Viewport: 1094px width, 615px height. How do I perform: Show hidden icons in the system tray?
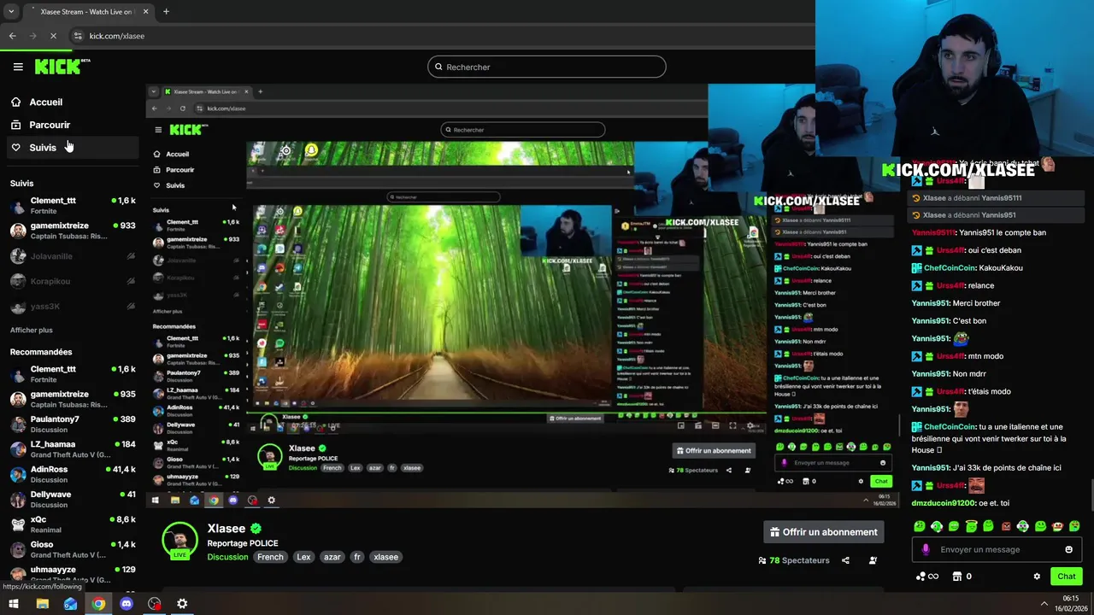[x=1044, y=604]
